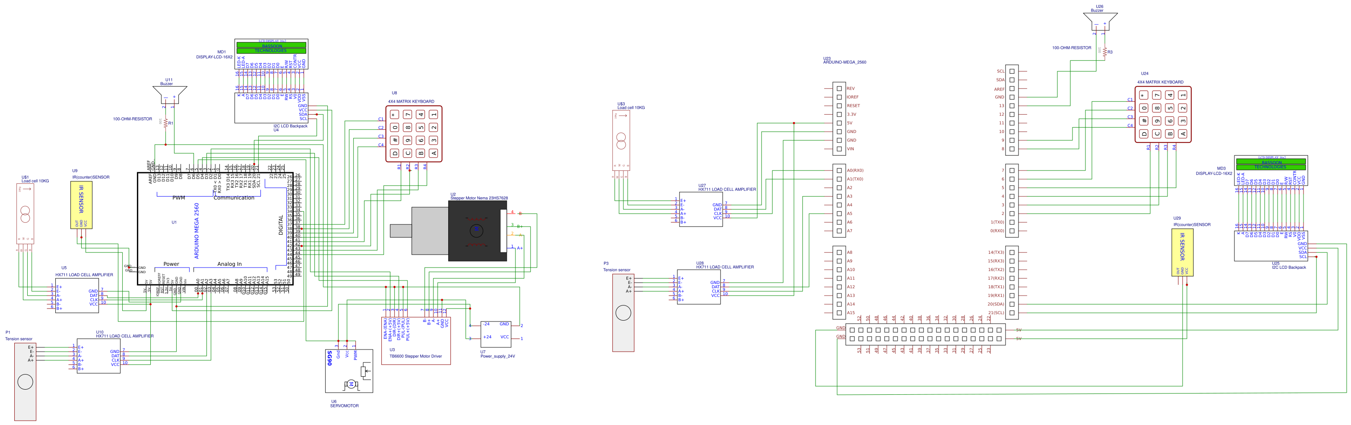The image size is (1351, 425).
Task: Click the yellow U29 IR sensor block
Action: pyautogui.click(x=1183, y=252)
